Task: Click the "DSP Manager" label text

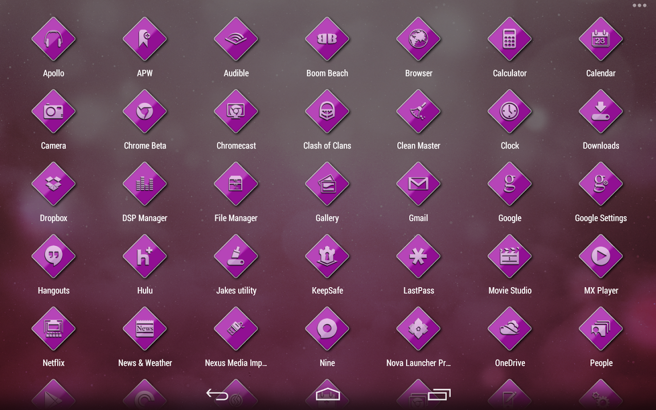Action: 145,218
